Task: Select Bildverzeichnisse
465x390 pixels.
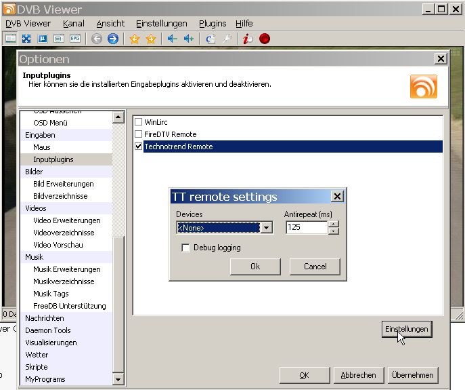Action: [x=60, y=196]
